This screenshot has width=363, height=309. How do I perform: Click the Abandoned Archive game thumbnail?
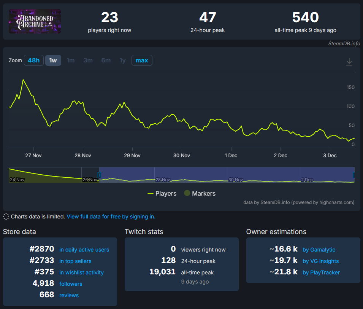(35, 21)
